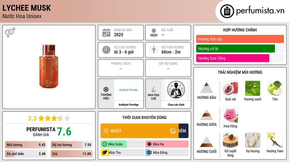Click the sun icon for Mùa Hạ
The image size is (289, 162).
pyautogui.click(x=149, y=144)
